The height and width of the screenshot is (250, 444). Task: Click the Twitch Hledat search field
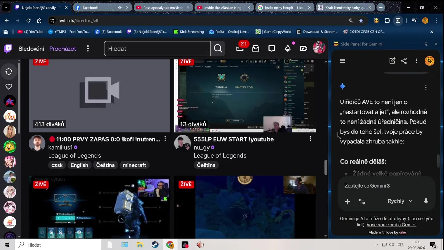[157, 49]
